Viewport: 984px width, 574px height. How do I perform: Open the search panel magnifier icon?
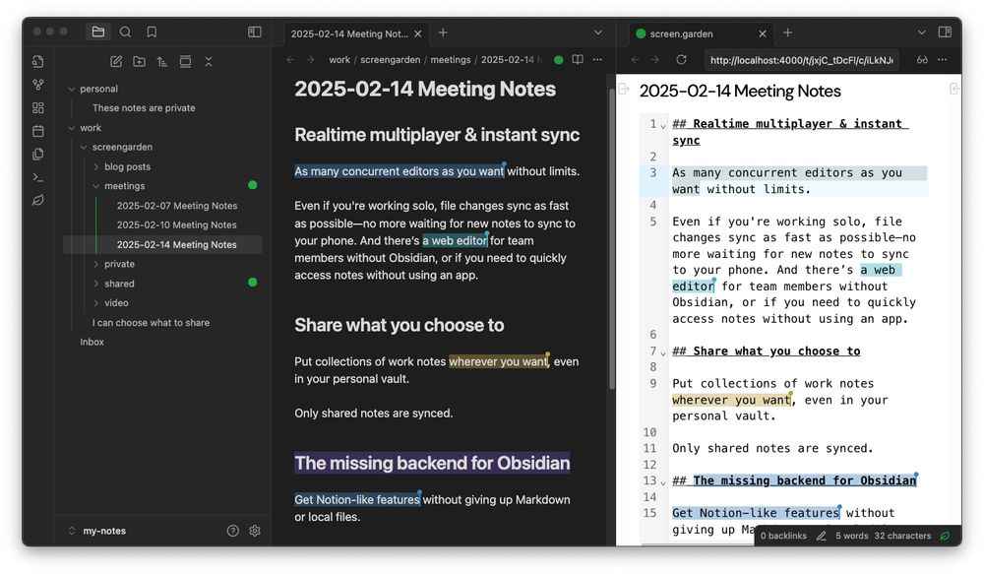coord(126,32)
